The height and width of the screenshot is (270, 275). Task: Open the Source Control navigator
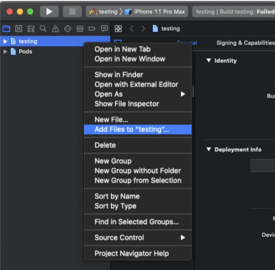click(19, 29)
